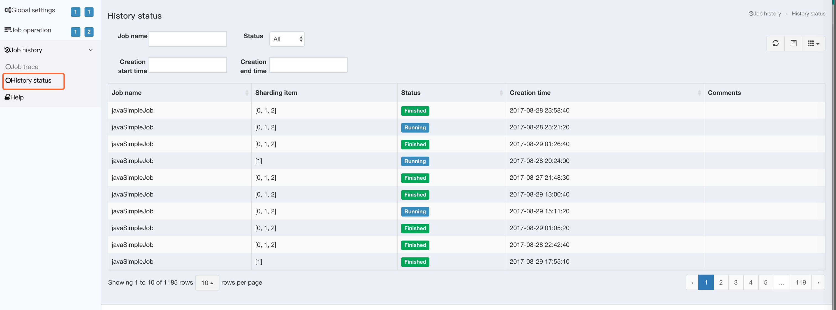Collapse the Job history menu chevron

[91, 50]
